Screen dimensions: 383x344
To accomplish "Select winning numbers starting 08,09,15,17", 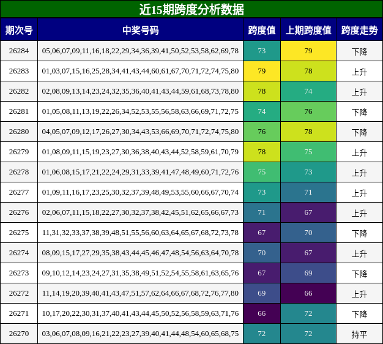I will pos(140,253).
